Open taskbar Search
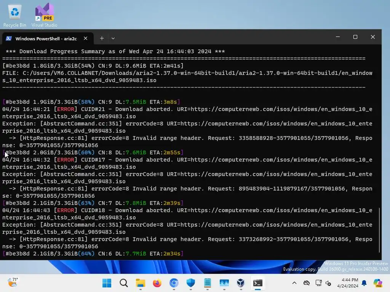 tap(124, 283)
